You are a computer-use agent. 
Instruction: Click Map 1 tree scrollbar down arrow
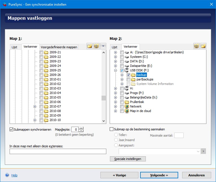coord(103,121)
